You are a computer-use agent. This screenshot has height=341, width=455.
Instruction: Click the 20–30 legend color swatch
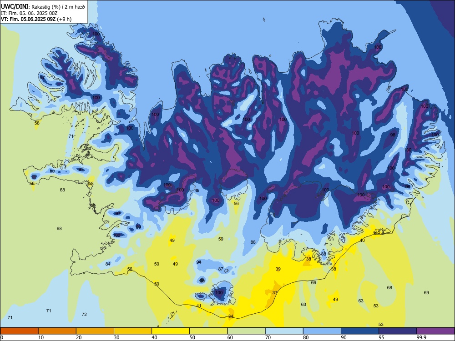pos(95,331)
